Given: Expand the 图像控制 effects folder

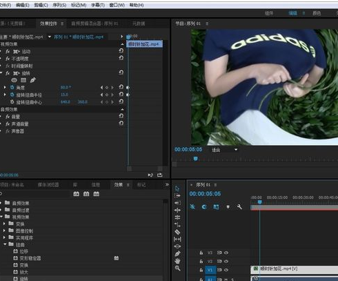Looking at the screenshot, I should [x=4, y=231].
